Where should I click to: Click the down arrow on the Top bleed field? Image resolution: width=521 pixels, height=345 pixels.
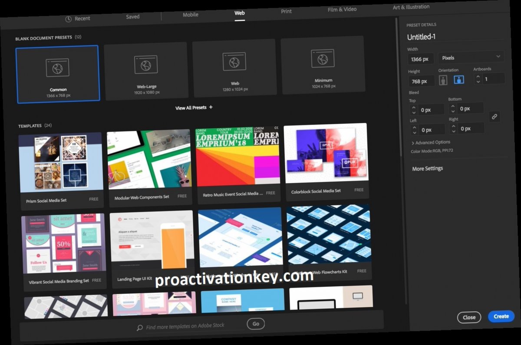point(414,112)
